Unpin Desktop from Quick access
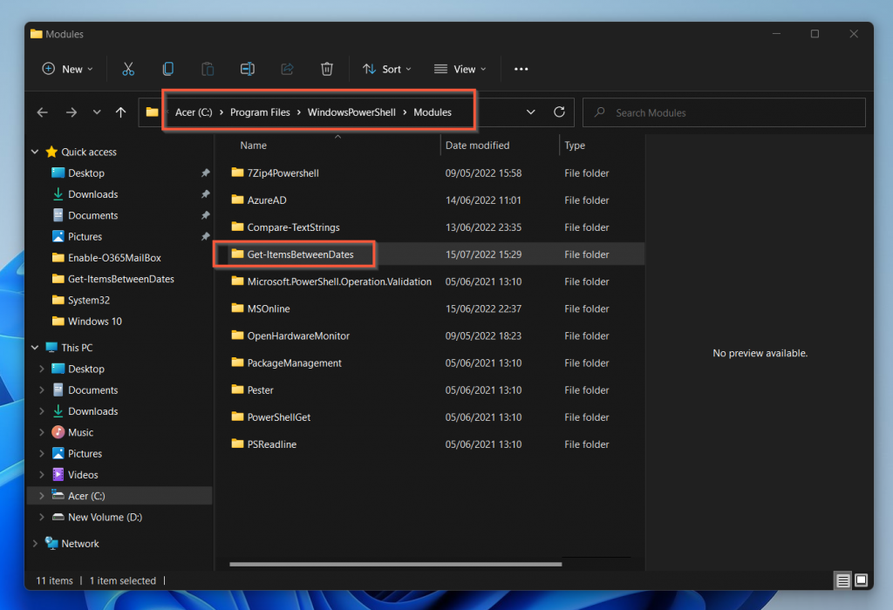Image resolution: width=893 pixels, height=610 pixels. click(206, 173)
